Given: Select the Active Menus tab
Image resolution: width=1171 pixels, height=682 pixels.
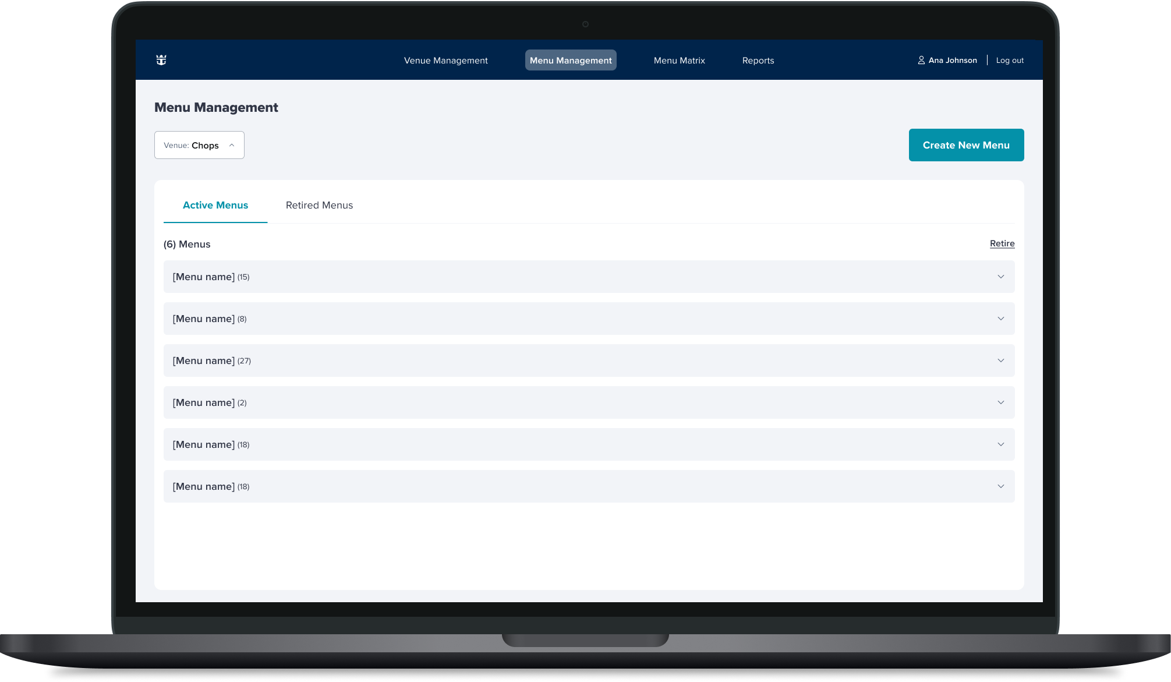Looking at the screenshot, I should click(215, 205).
